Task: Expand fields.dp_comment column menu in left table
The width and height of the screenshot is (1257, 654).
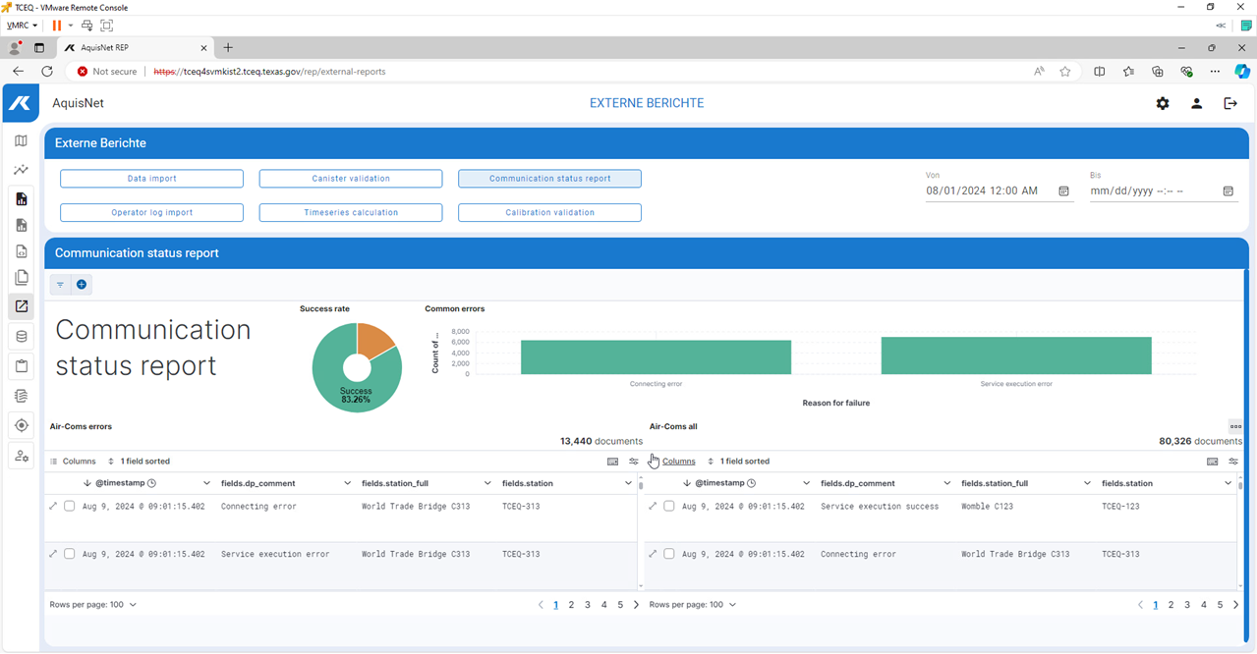Action: pyautogui.click(x=347, y=483)
